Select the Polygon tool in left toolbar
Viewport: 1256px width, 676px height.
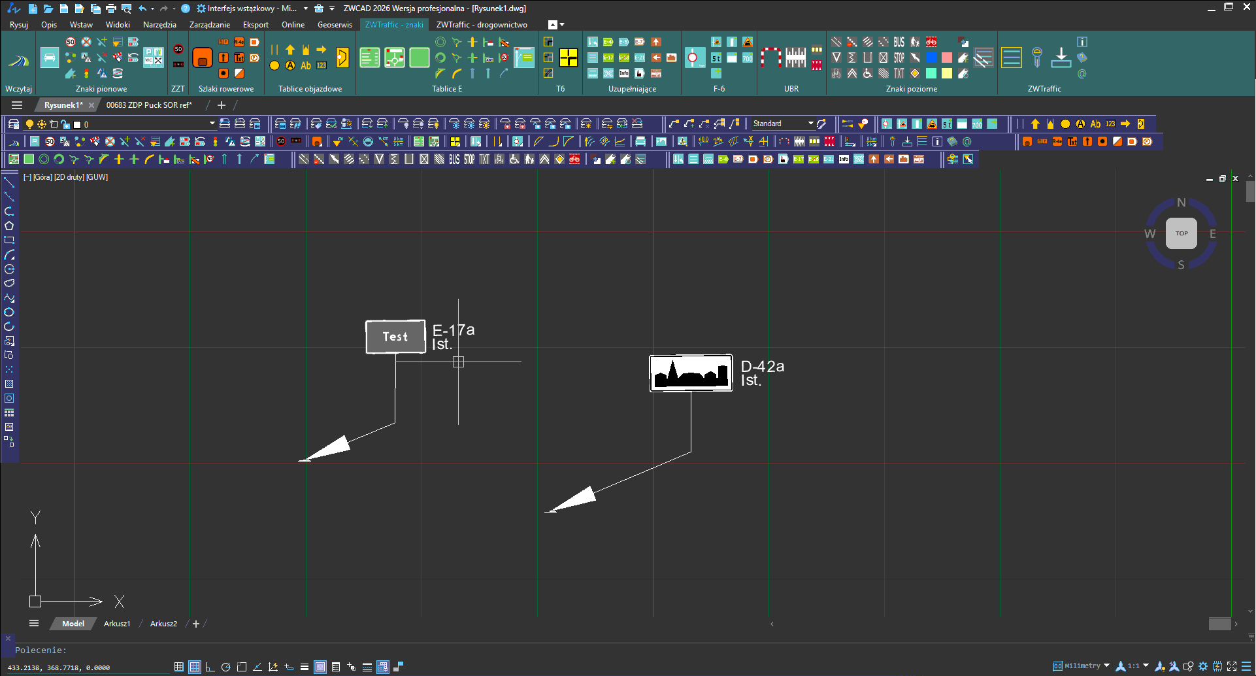tap(9, 226)
